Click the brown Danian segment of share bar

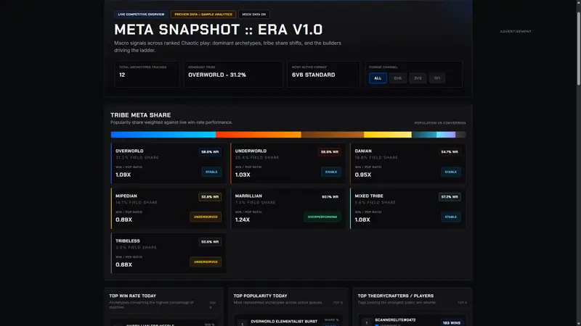click(333, 135)
